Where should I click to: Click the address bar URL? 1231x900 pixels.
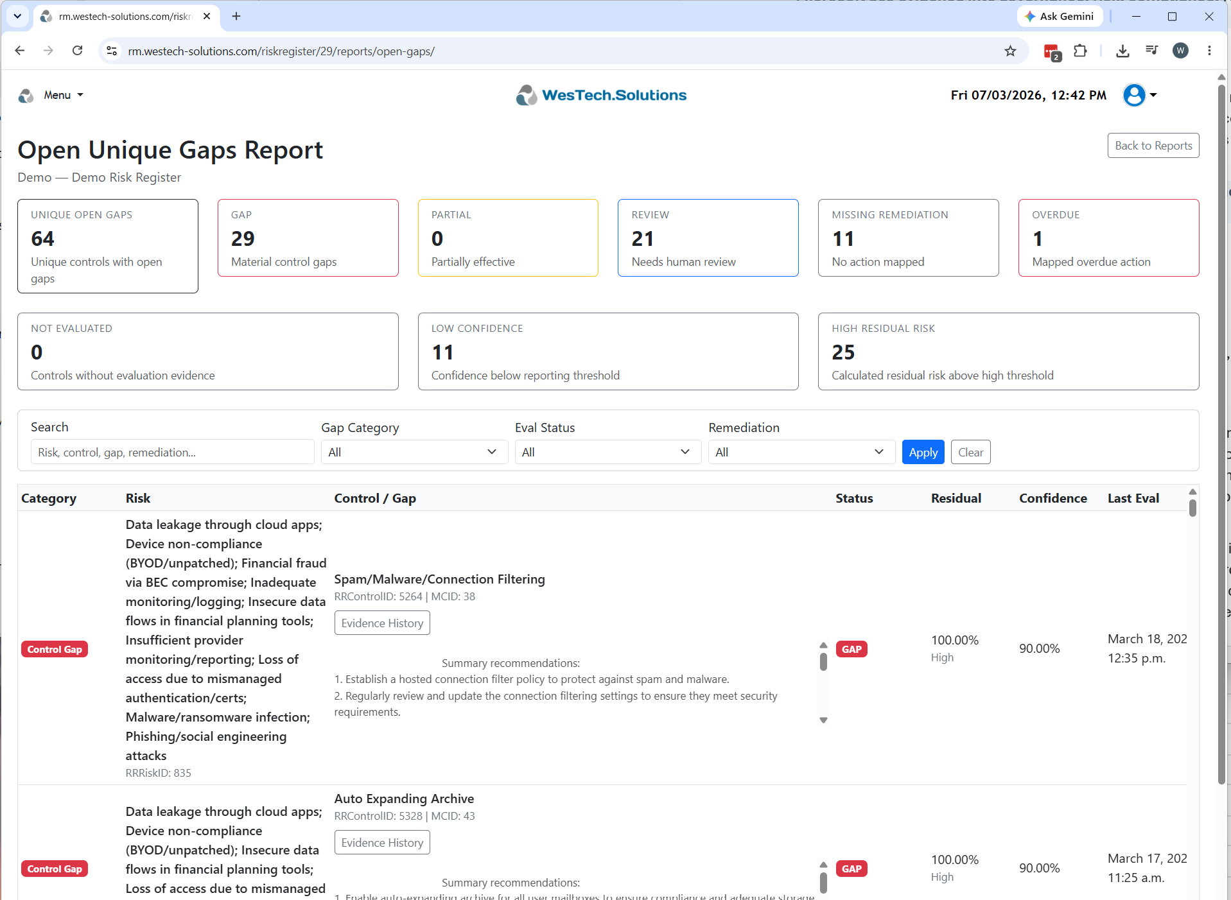(281, 51)
